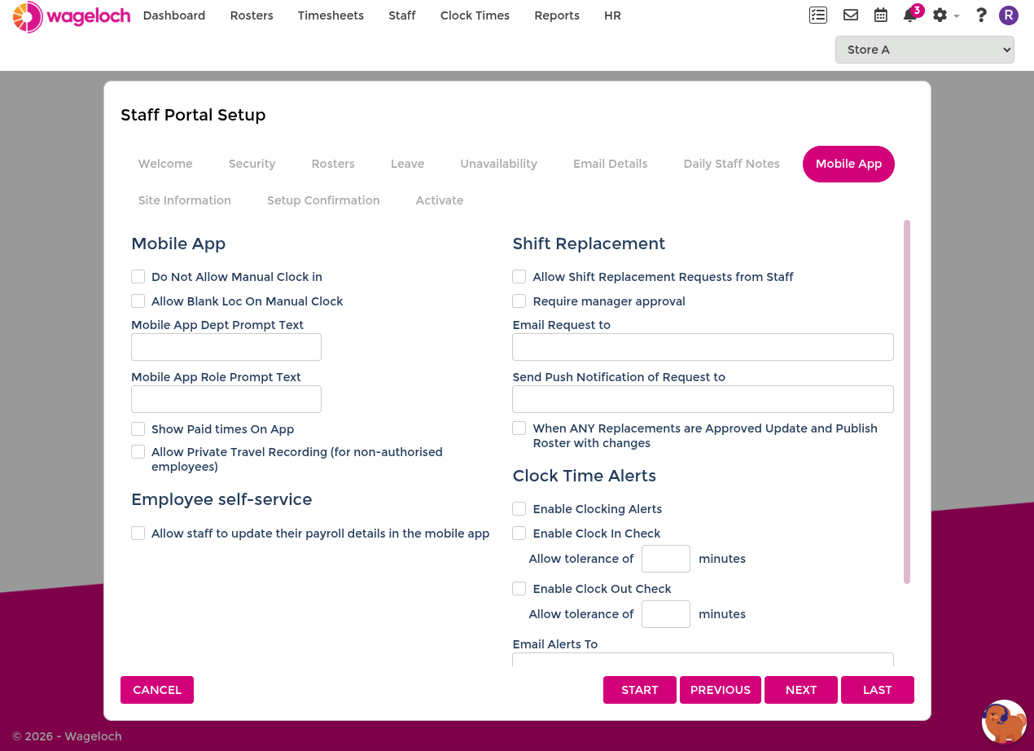Screen dimensions: 1034x751
Task: Click the Mobile App Dept Prompt Text field
Action: click(x=226, y=347)
